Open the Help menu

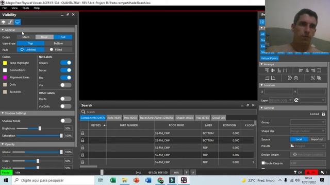click(37, 8)
